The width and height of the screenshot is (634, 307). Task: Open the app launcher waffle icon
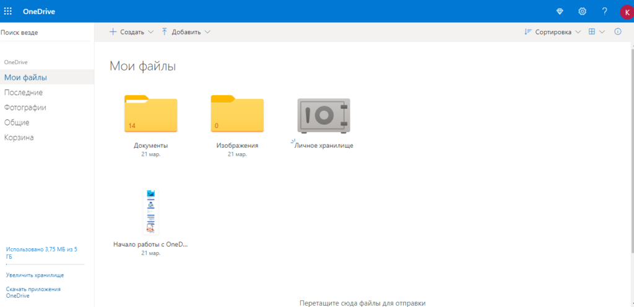click(x=8, y=11)
